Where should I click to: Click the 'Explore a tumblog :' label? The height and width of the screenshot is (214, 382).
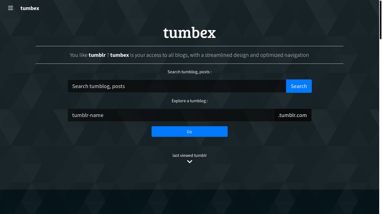[190, 101]
